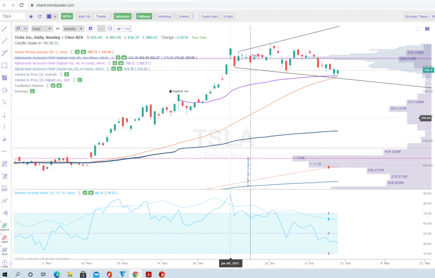Click the abcd pattern tool
Image resolution: width=435 pixels, height=278 pixels.
(4, 251)
